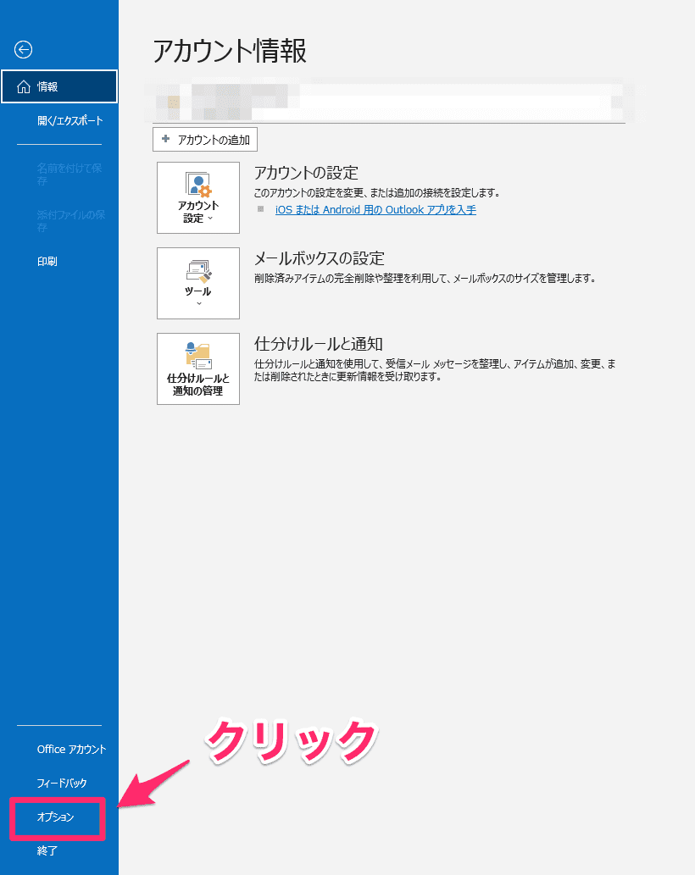Click the plus icon in アカウントの追加
Image resolution: width=695 pixels, height=875 pixels.
[x=166, y=140]
